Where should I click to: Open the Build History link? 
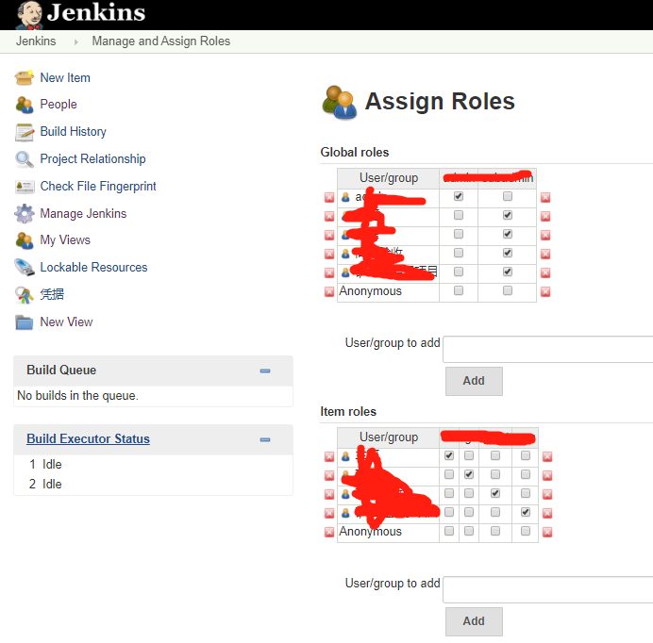[73, 132]
